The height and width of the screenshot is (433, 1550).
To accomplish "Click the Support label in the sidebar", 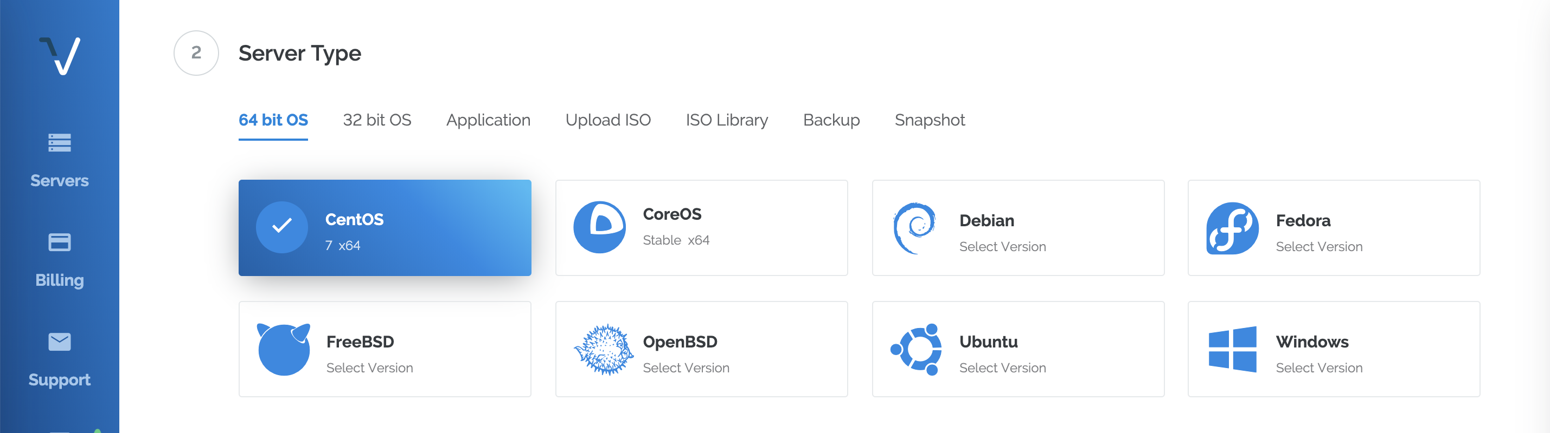I will [60, 380].
